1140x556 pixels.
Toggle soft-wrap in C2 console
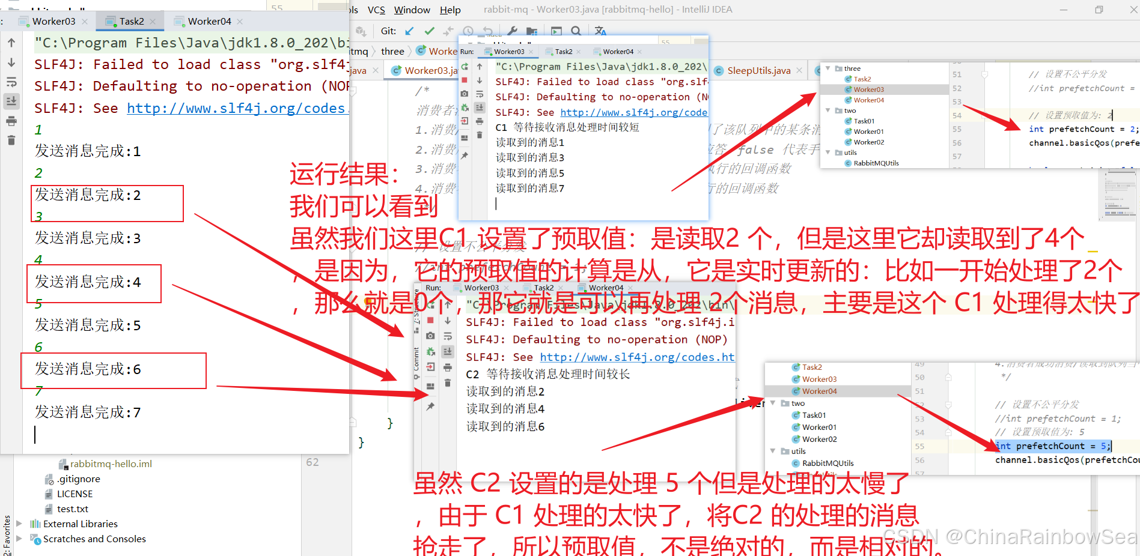(448, 336)
